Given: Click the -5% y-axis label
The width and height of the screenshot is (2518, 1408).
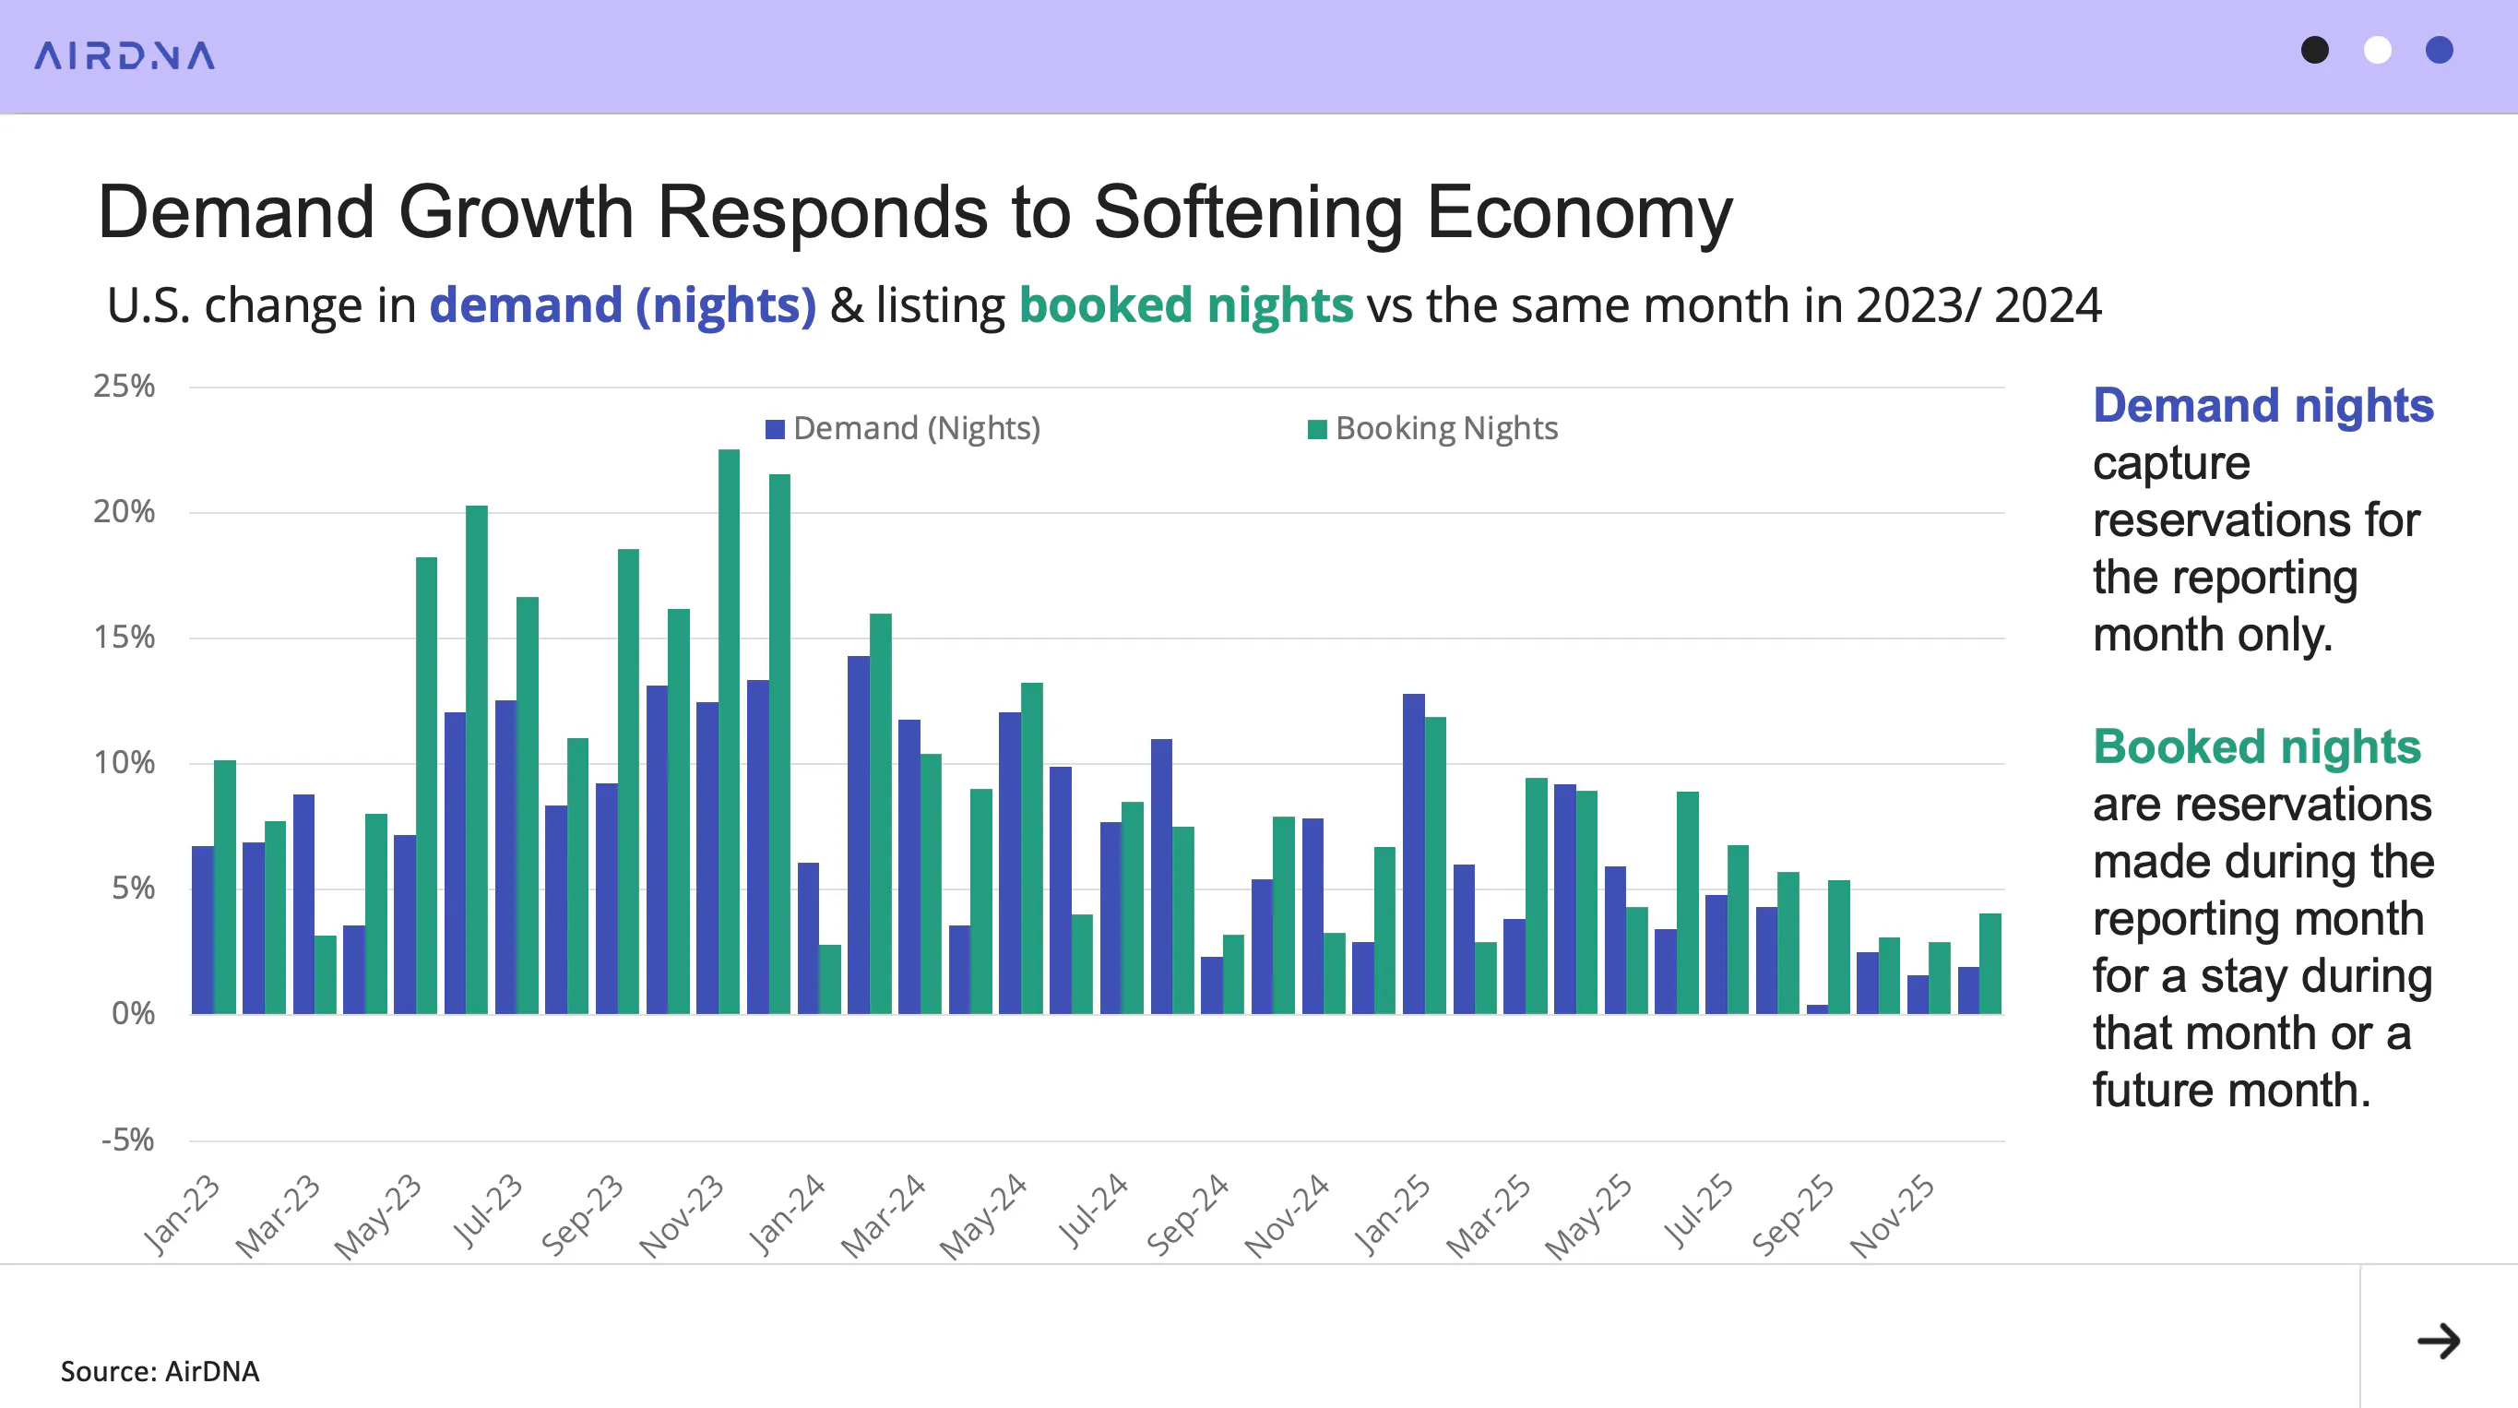Looking at the screenshot, I should 127,1140.
